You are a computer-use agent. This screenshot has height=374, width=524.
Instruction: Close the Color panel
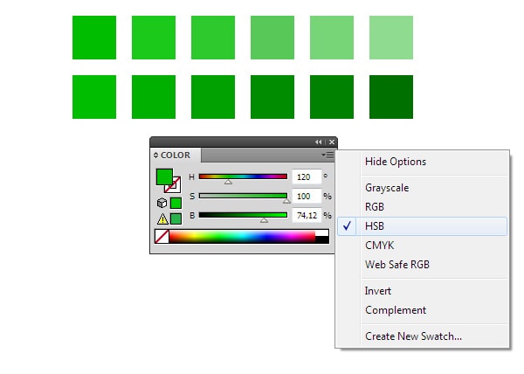click(x=332, y=142)
